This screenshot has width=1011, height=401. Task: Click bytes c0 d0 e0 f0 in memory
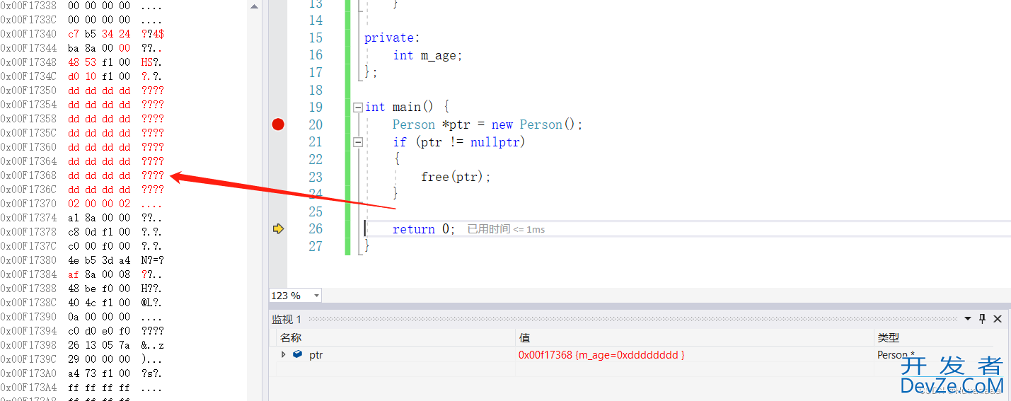point(99,331)
